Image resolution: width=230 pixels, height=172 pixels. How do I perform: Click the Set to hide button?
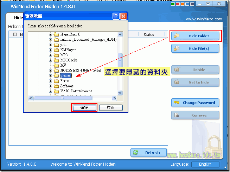click(x=195, y=82)
